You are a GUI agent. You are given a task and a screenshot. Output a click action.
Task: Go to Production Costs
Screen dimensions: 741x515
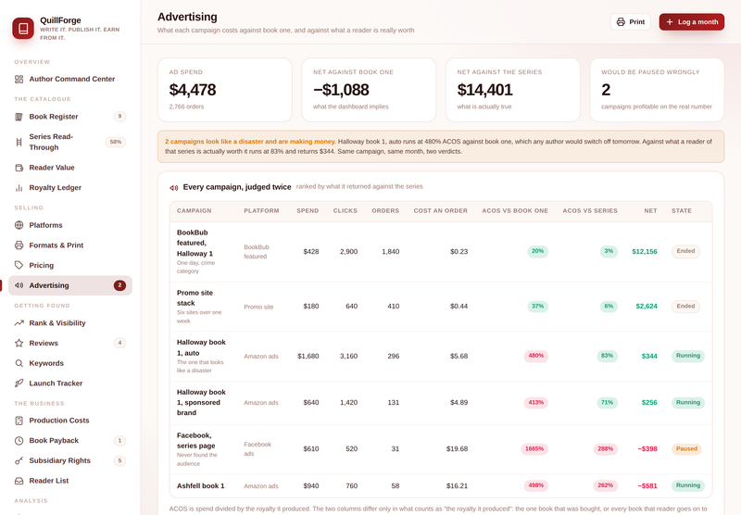pyautogui.click(x=70, y=421)
